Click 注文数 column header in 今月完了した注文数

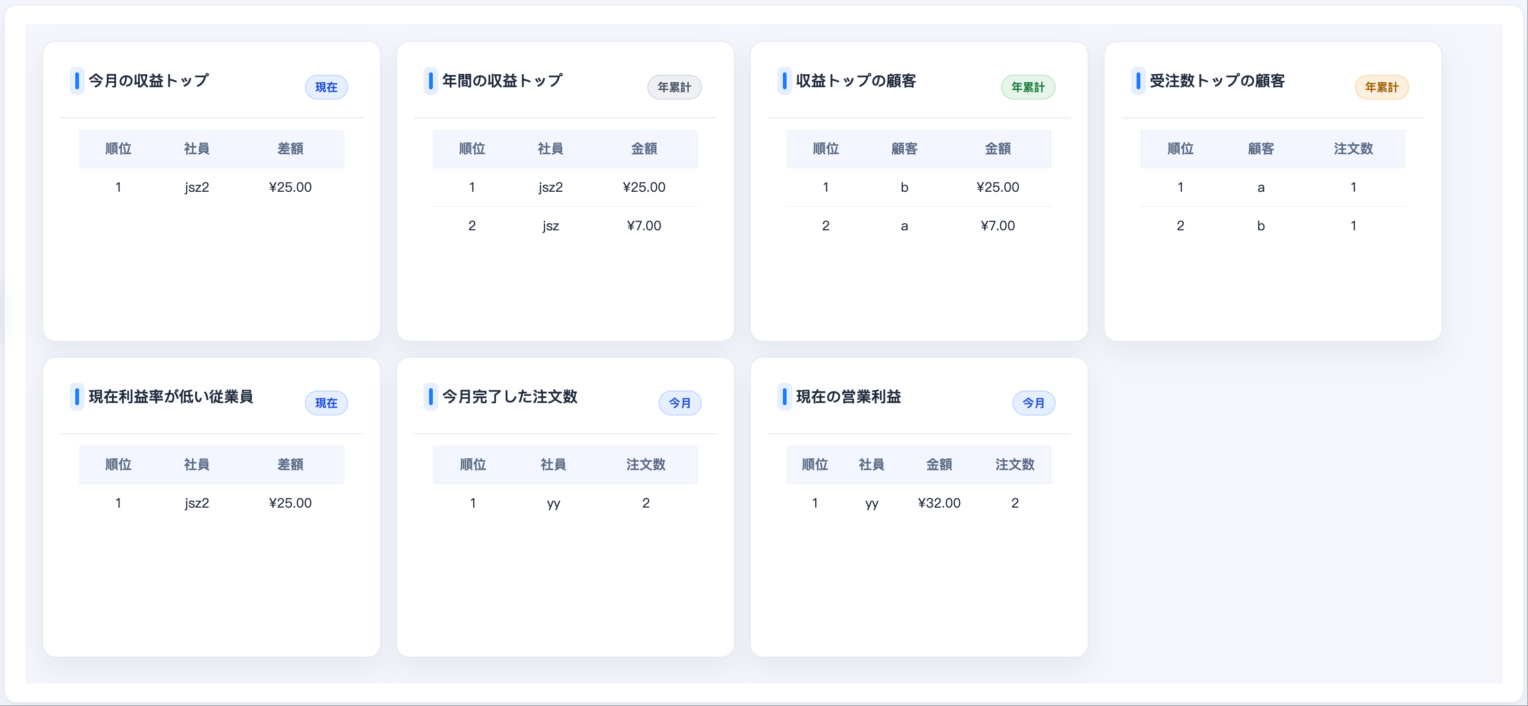tap(645, 465)
